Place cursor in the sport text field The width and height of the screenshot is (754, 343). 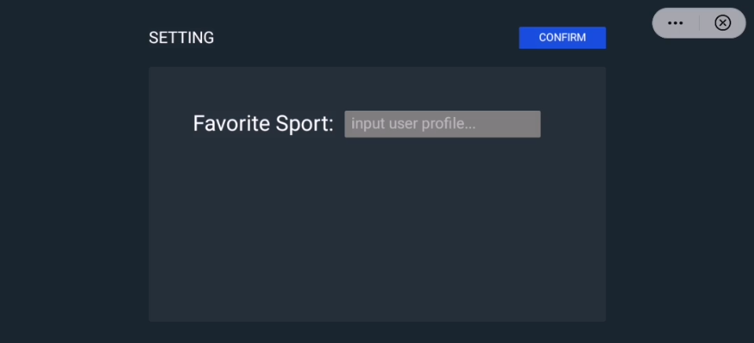coord(442,124)
